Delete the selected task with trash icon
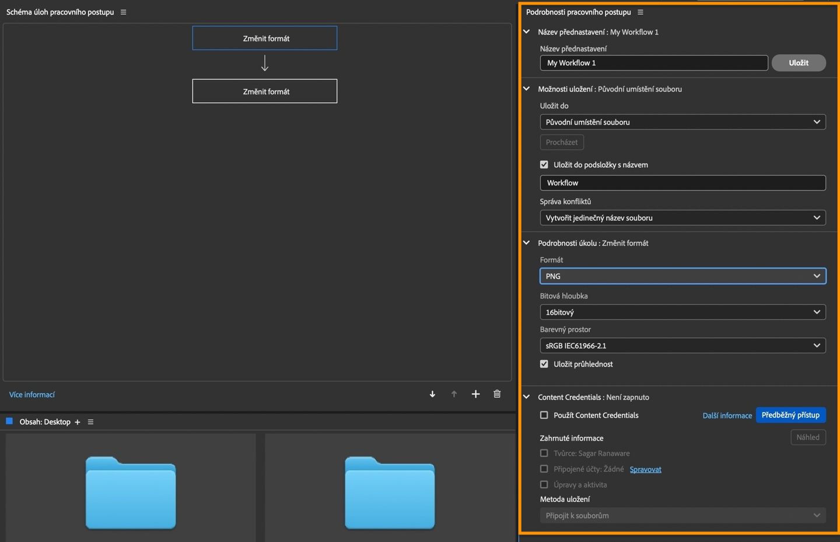840x542 pixels. 497,394
